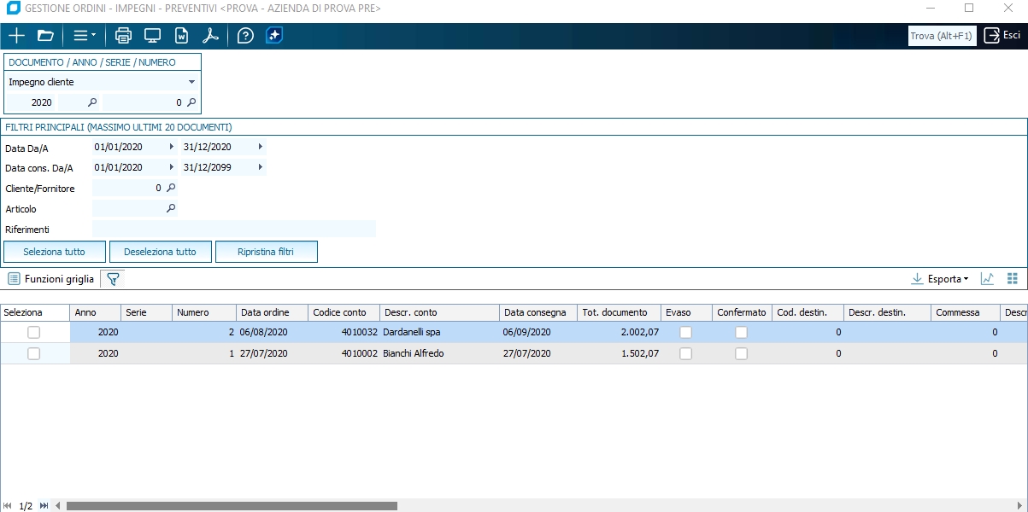Click the Riferimenti text field
Viewport: 1028px width, 512px height.
(x=234, y=229)
